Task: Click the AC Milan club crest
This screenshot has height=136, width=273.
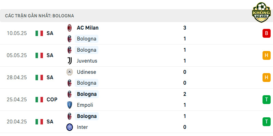Action: coord(70,28)
